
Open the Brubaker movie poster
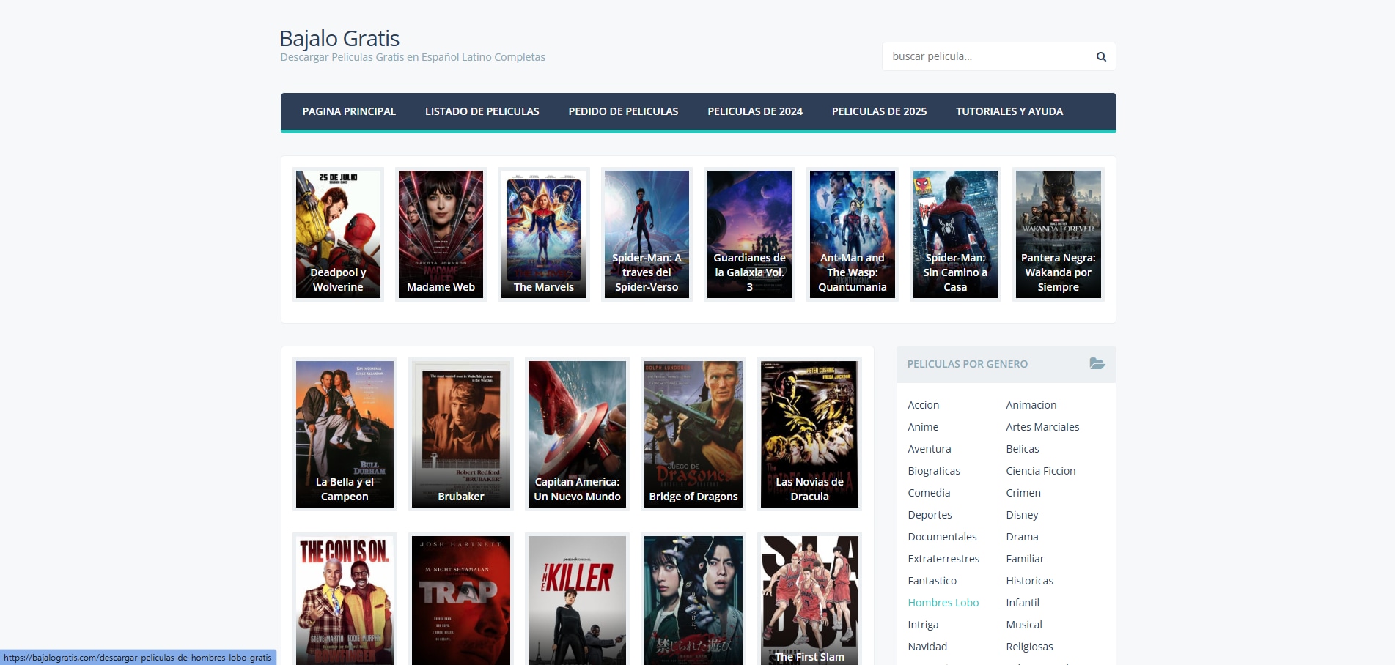(x=460, y=434)
